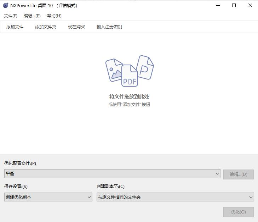Open the 保存设置 dropdown showing 创建优化副本

point(48,197)
